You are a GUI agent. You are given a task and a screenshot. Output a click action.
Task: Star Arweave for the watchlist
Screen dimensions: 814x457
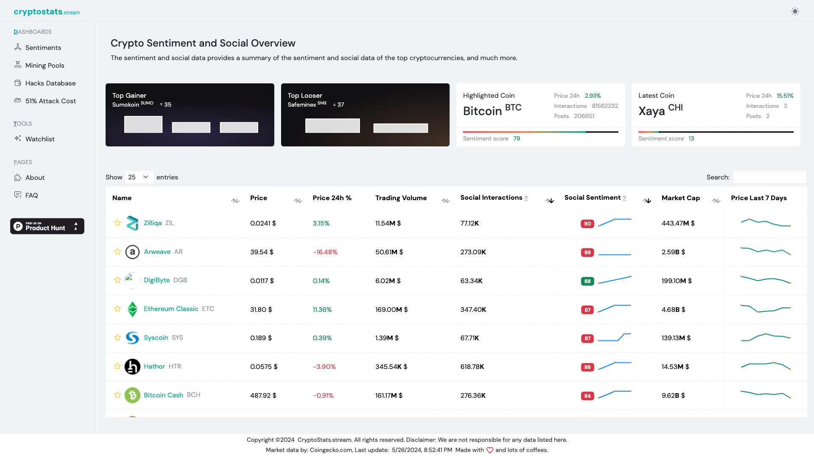pyautogui.click(x=117, y=251)
